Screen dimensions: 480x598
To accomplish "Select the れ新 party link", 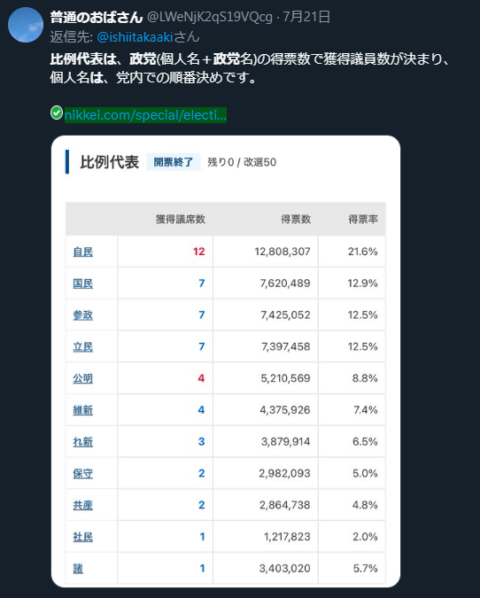I will pyautogui.click(x=82, y=442).
